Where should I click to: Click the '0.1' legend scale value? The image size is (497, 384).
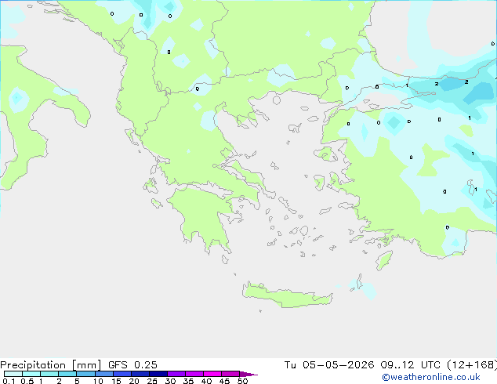click(x=9, y=381)
